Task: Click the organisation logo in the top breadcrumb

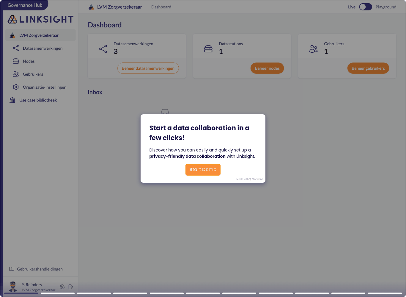Action: point(91,7)
